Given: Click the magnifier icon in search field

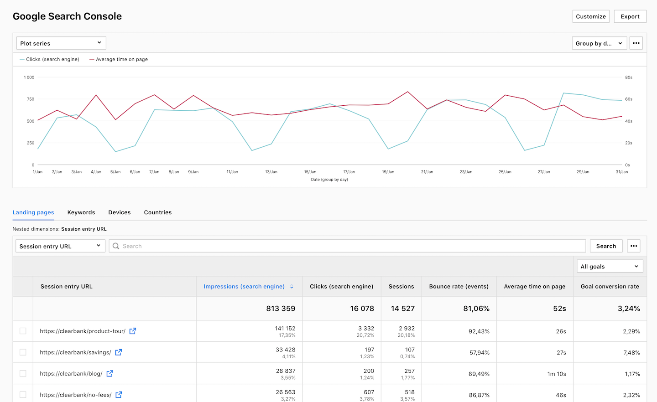Looking at the screenshot, I should pos(116,246).
